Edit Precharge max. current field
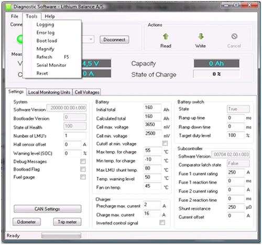The width and height of the screenshot is (262, 245). pos(152,205)
